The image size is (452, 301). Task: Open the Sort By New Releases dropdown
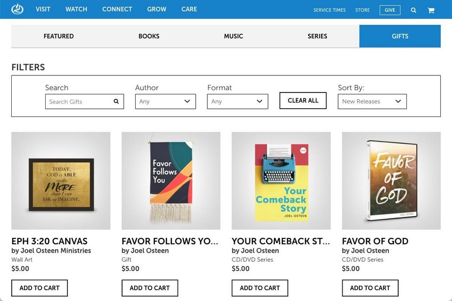(x=372, y=102)
